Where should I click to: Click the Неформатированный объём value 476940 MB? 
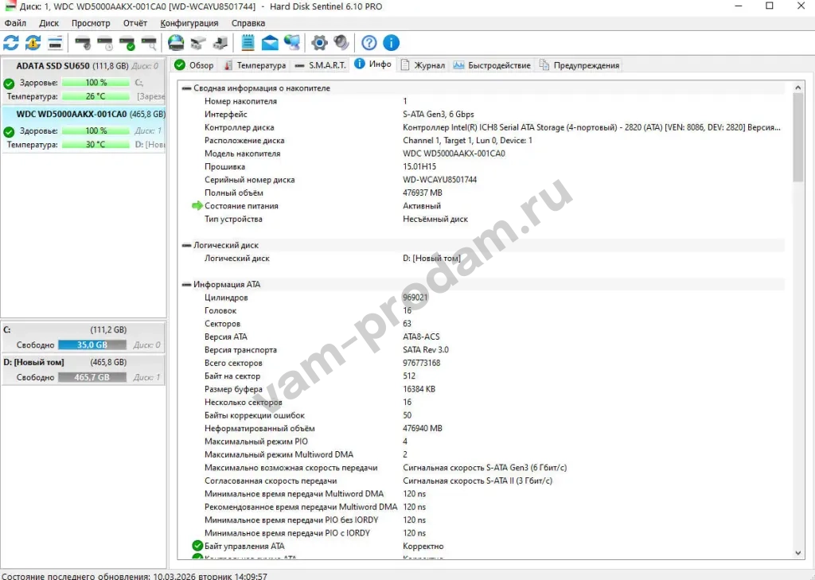[x=422, y=428]
